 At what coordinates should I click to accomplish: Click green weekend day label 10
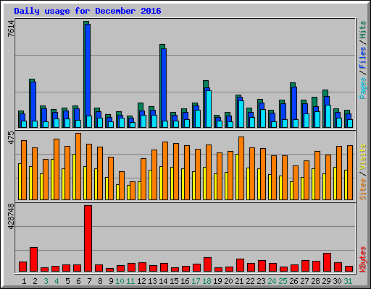coord(120,281)
